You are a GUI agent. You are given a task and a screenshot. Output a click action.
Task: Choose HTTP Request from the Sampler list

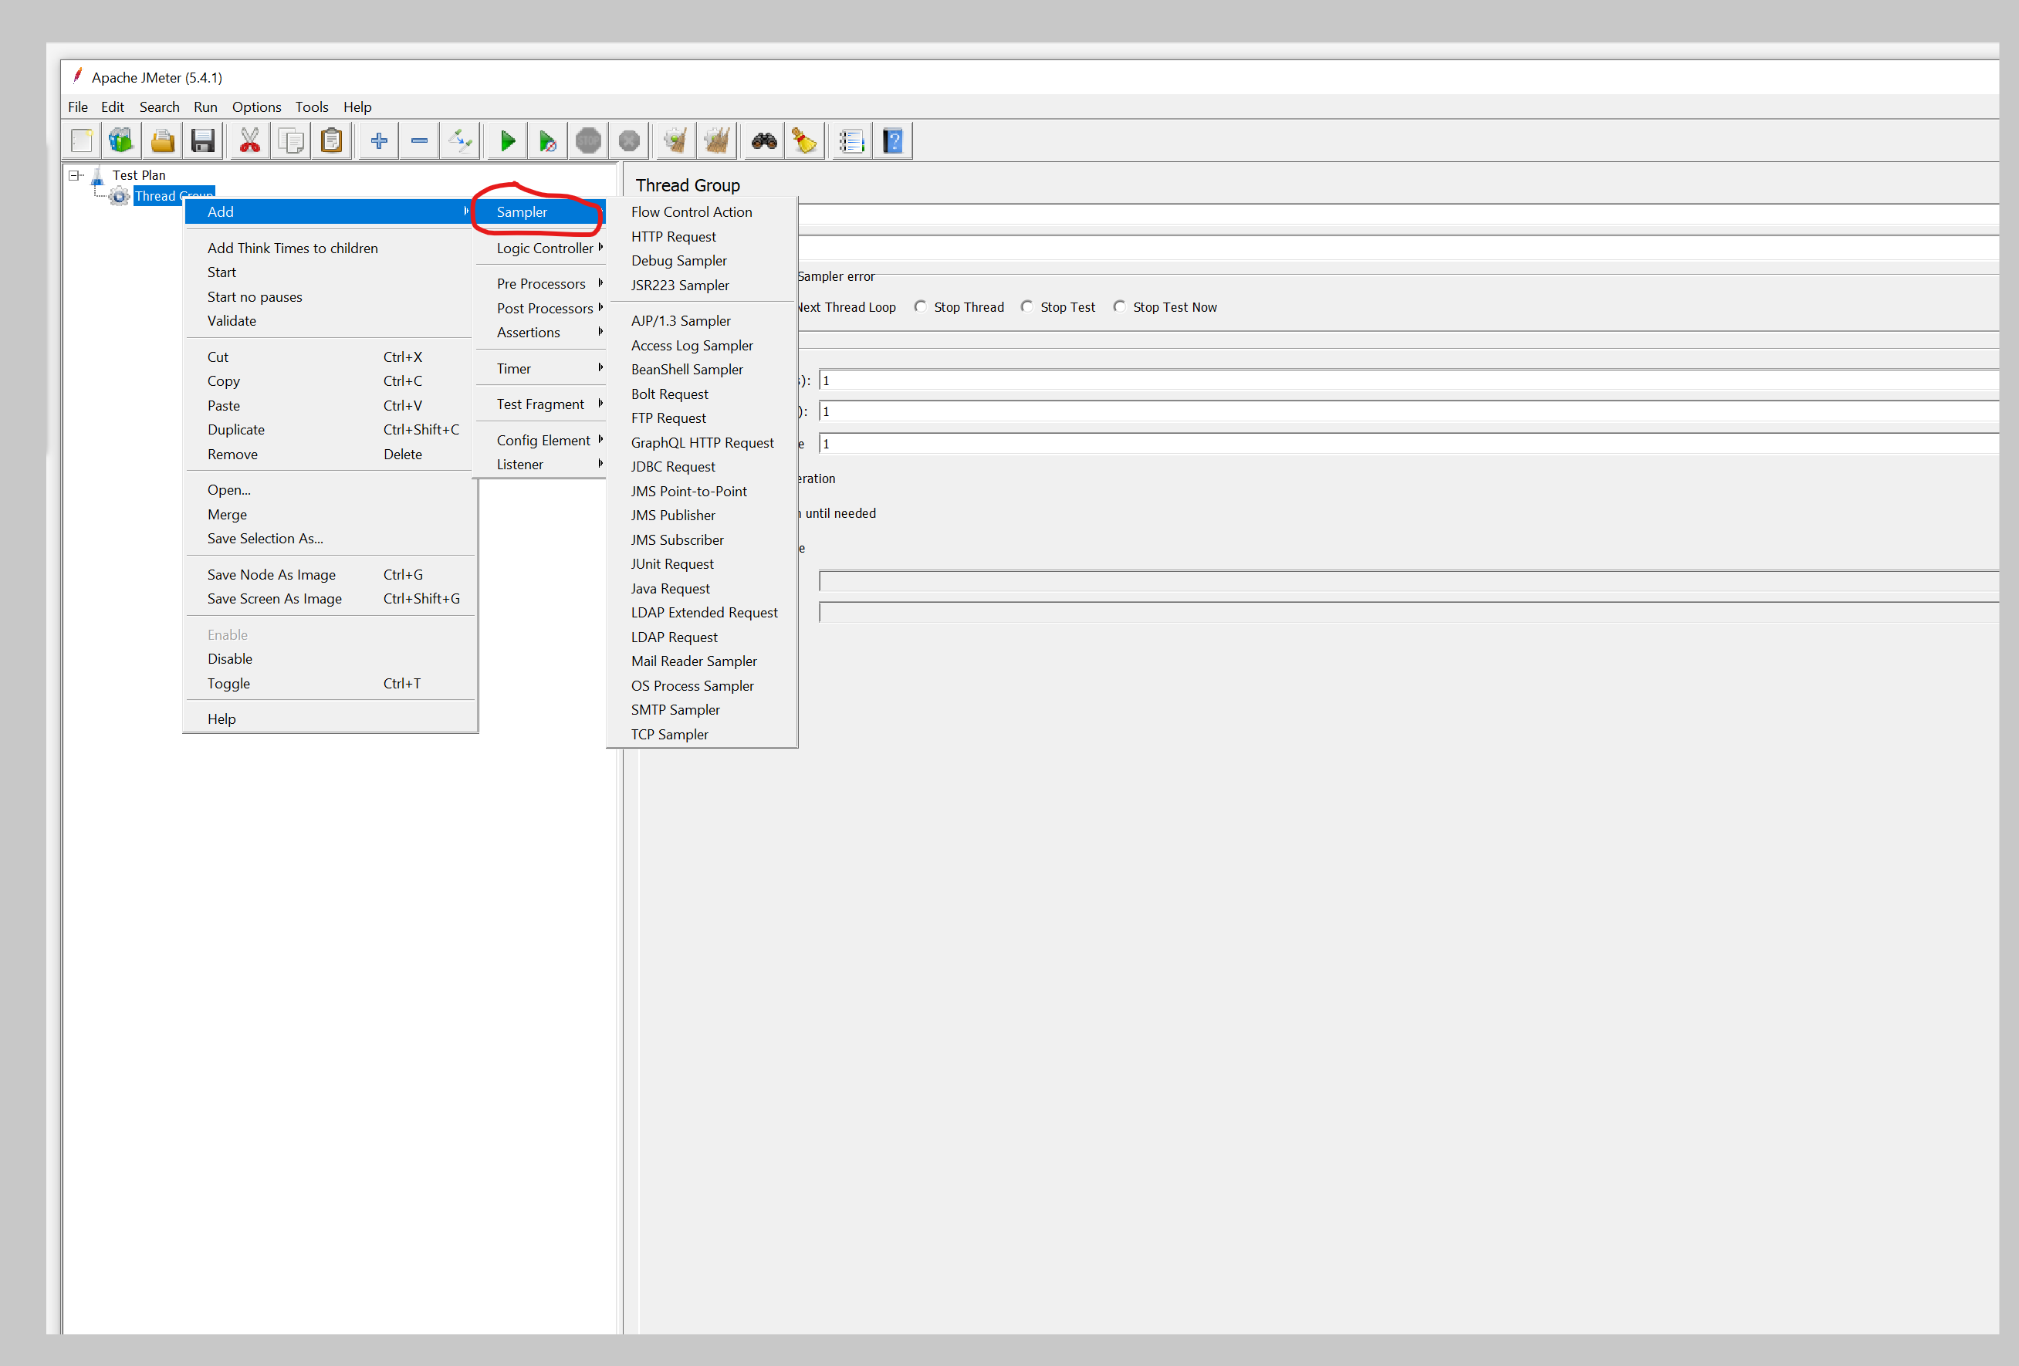click(x=702, y=236)
